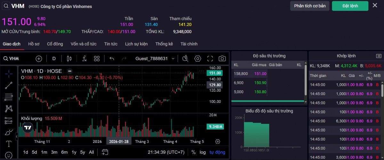Toggle log scale for the chart
Image resolution: width=384 pixels, height=160 pixels.
point(203,152)
